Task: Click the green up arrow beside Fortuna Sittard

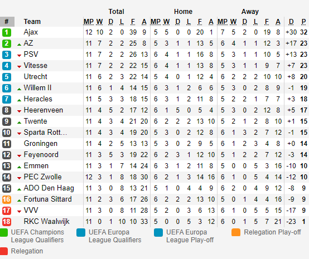Action: click(x=19, y=201)
